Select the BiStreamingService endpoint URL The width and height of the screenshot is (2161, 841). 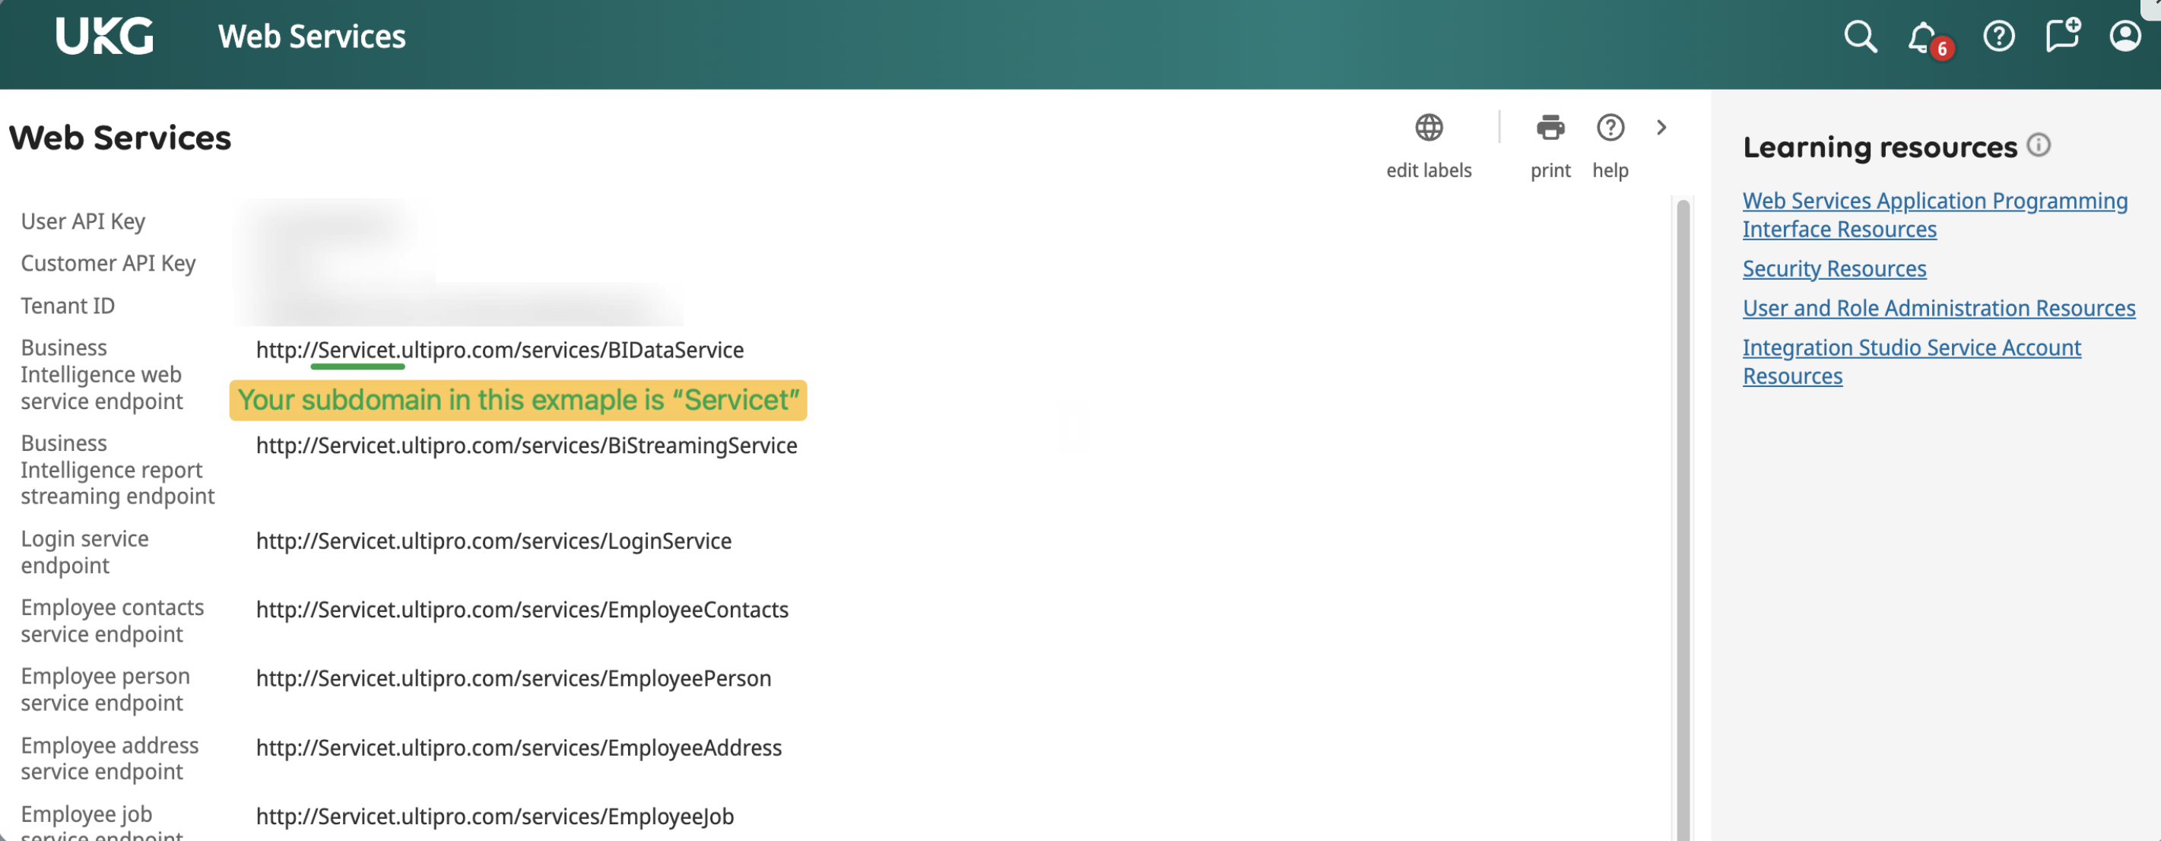point(526,446)
